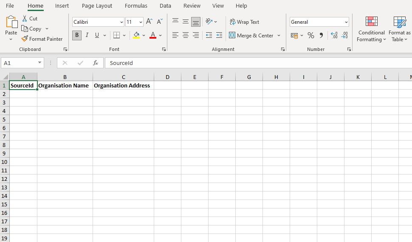Select the Organisation Address header cell
The width and height of the screenshot is (412, 242).
click(x=123, y=85)
